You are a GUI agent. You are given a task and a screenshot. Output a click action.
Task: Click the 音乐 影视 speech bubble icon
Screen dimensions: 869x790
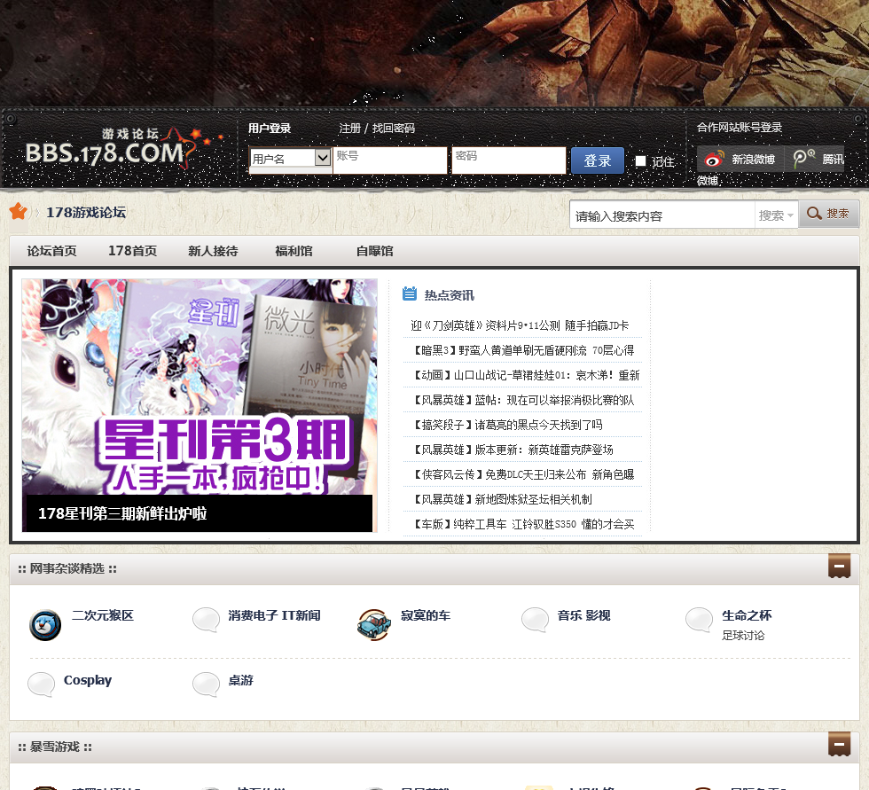tap(536, 620)
